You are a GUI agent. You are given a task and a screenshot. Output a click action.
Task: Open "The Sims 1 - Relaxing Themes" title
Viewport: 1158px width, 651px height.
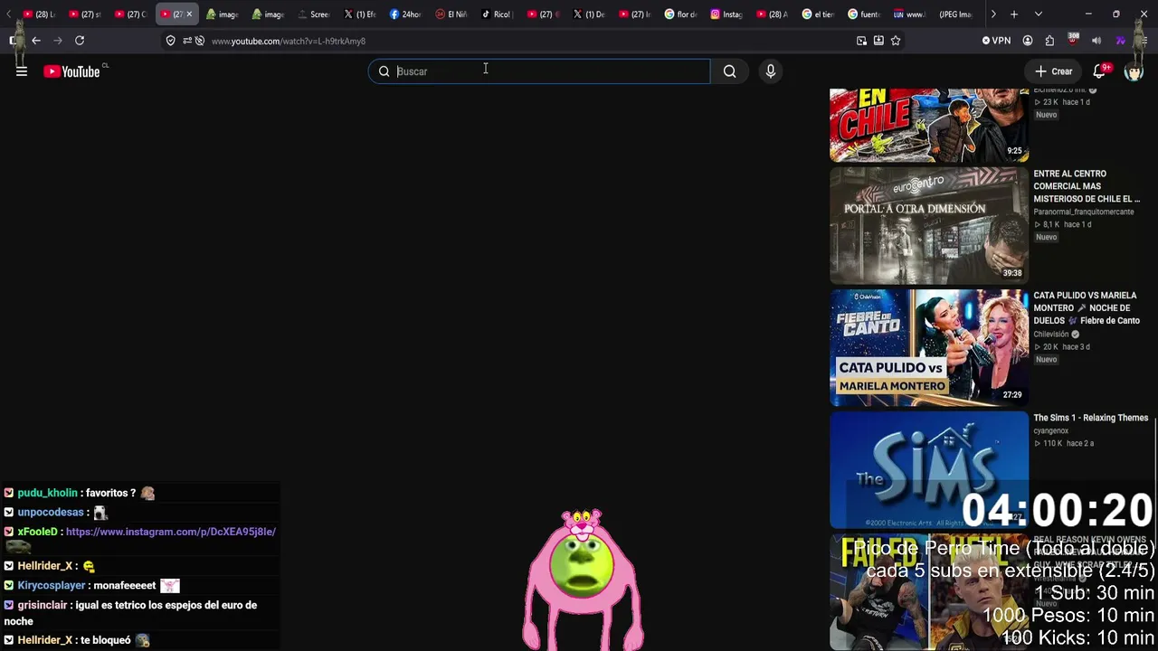point(1091,418)
